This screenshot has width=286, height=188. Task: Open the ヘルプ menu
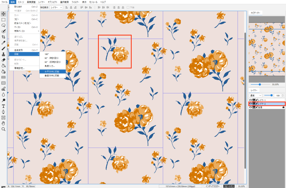(x=103, y=2)
